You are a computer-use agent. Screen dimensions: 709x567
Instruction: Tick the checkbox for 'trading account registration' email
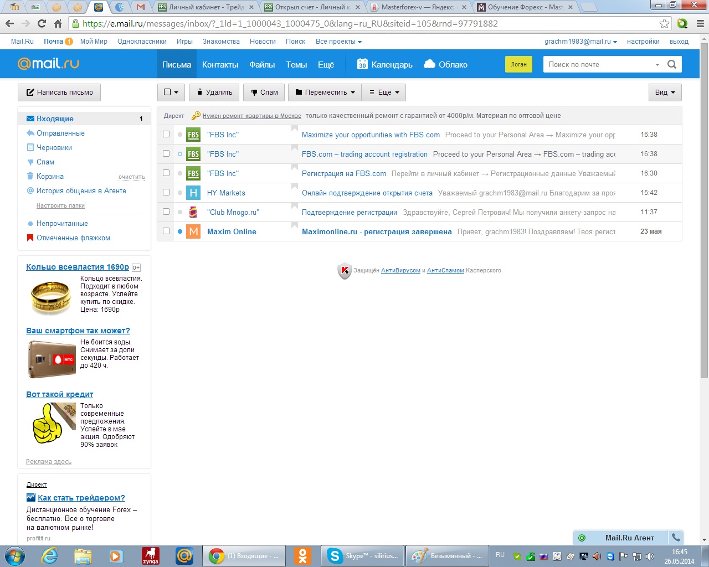point(166,153)
